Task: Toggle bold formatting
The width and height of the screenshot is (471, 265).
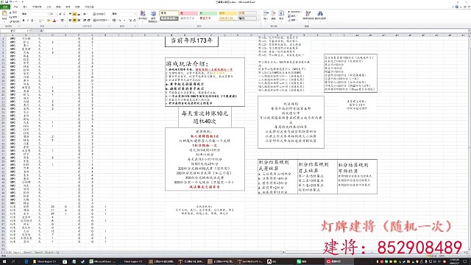Action: point(24,21)
